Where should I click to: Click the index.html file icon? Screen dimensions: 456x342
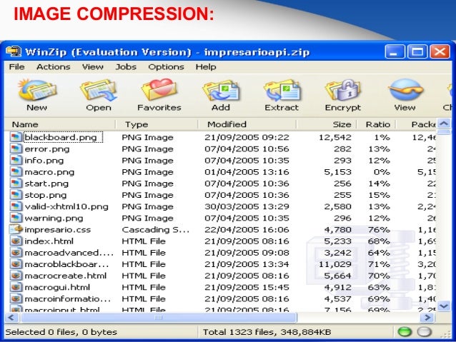click(16, 241)
